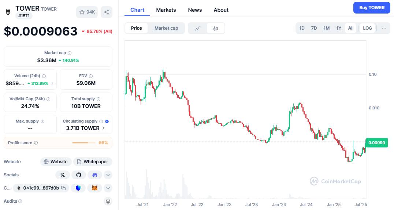The width and height of the screenshot is (394, 210).
Task: Click Circulating supply info icon
Action: (101, 121)
